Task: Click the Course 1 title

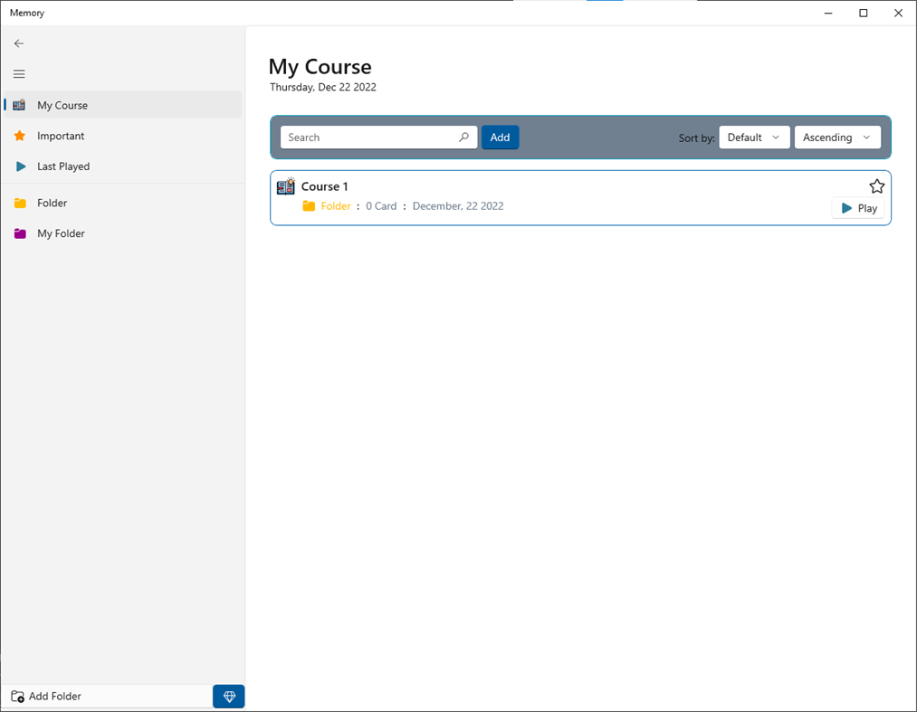Action: pyautogui.click(x=325, y=186)
